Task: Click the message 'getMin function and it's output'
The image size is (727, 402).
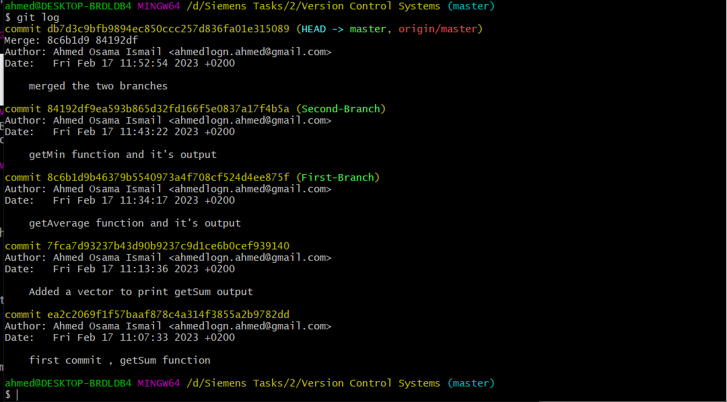Action: tap(123, 155)
